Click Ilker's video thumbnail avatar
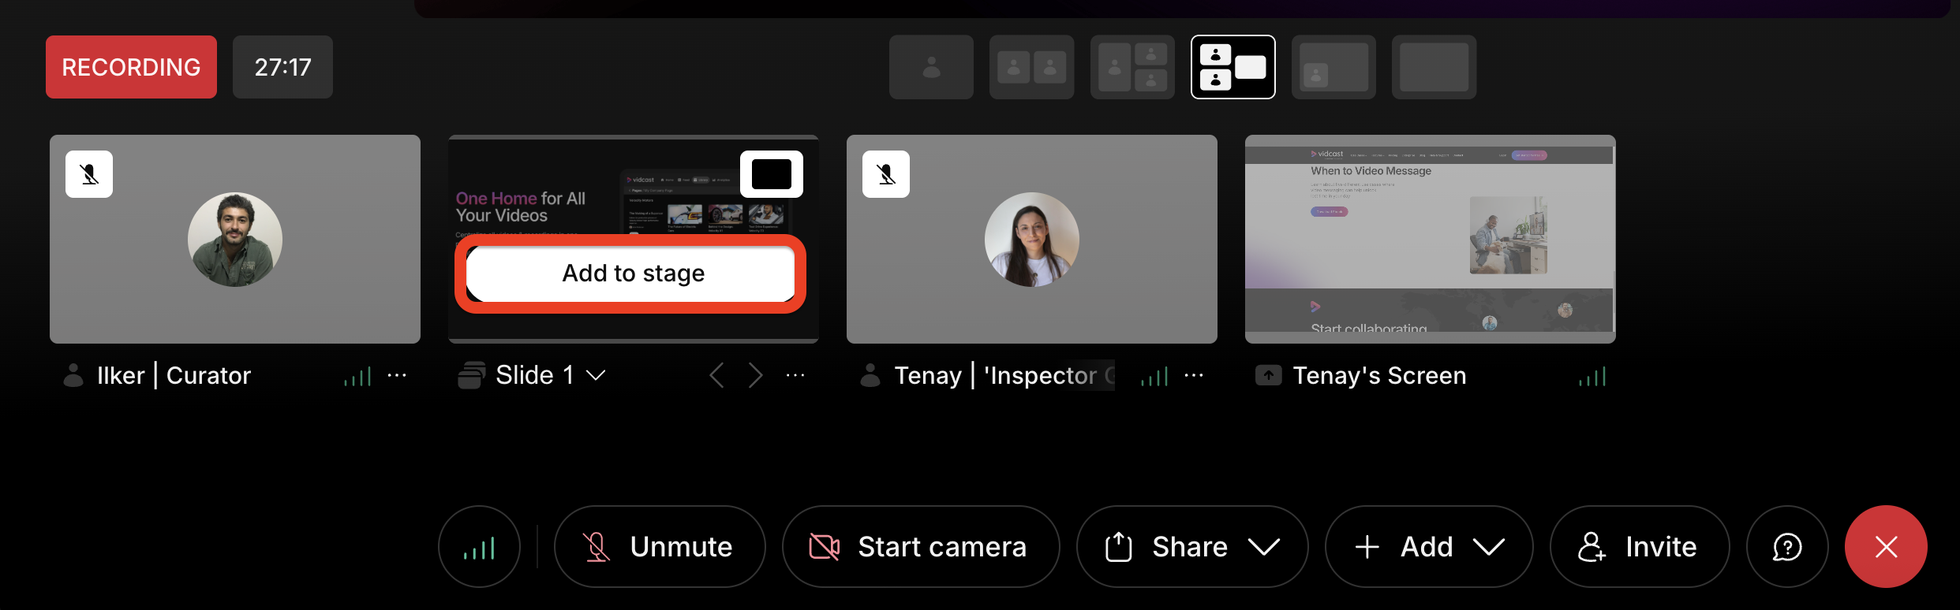The height and width of the screenshot is (610, 1960). (235, 240)
